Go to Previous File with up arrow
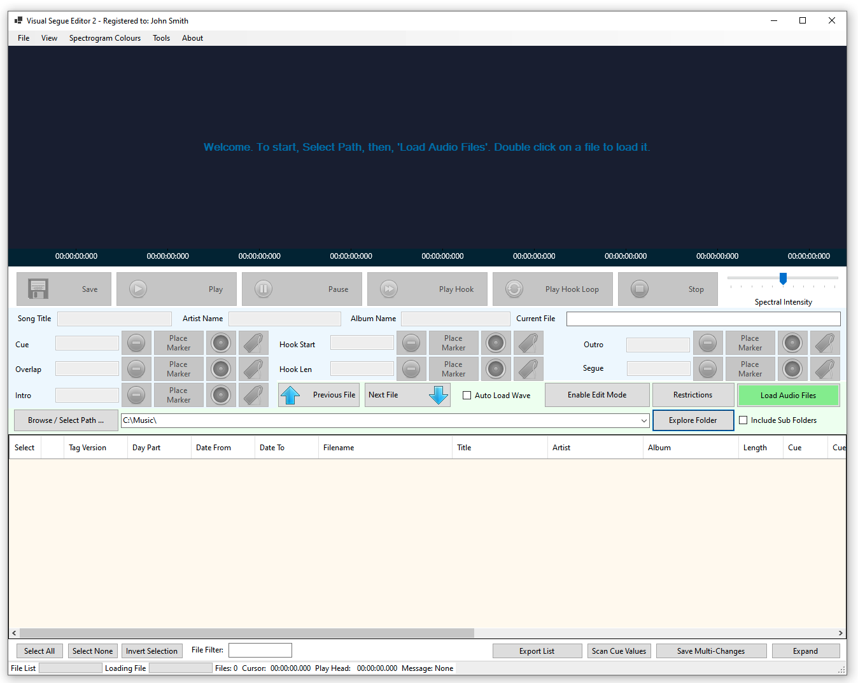858x683 pixels. click(x=319, y=395)
